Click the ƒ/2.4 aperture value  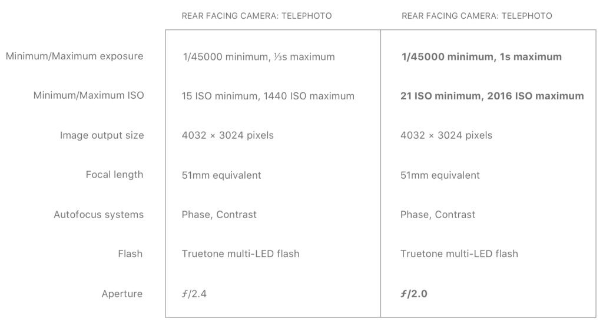click(x=194, y=293)
